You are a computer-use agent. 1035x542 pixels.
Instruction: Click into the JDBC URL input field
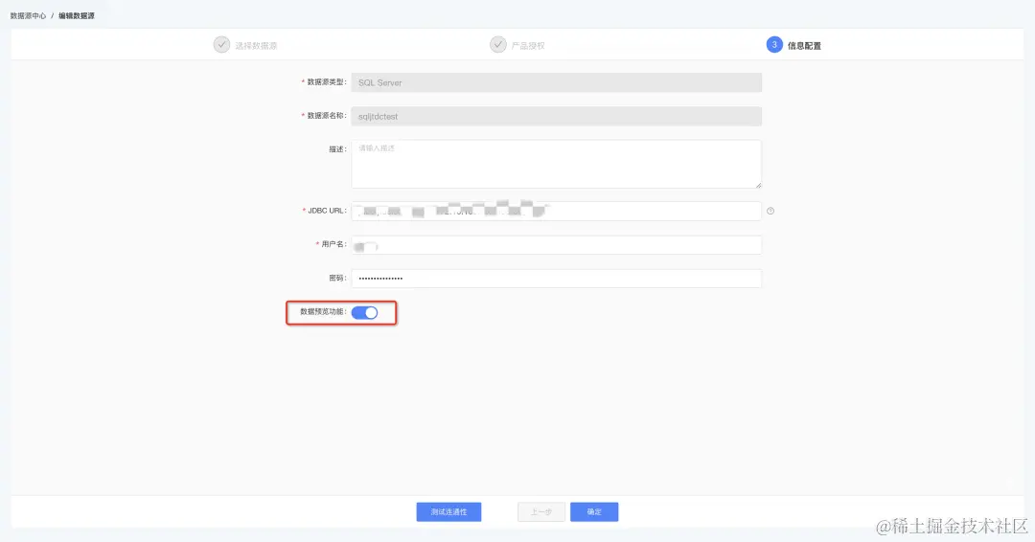click(557, 211)
